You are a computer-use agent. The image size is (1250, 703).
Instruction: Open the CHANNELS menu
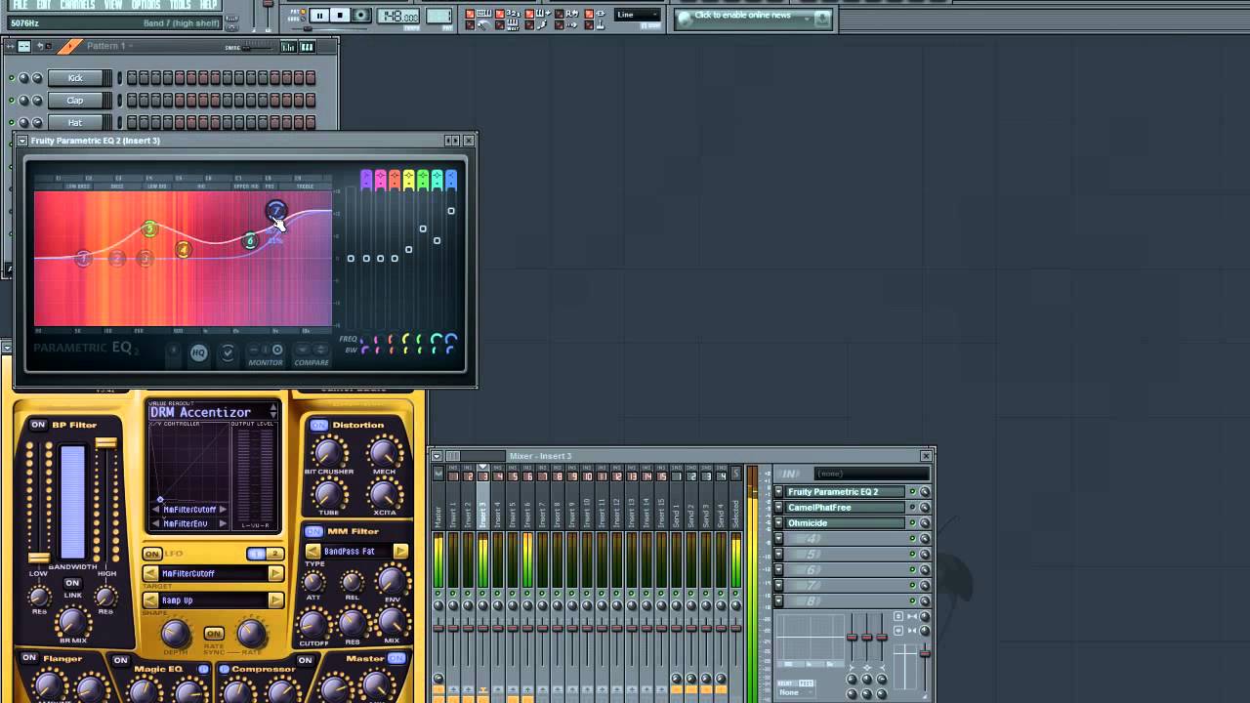click(77, 5)
